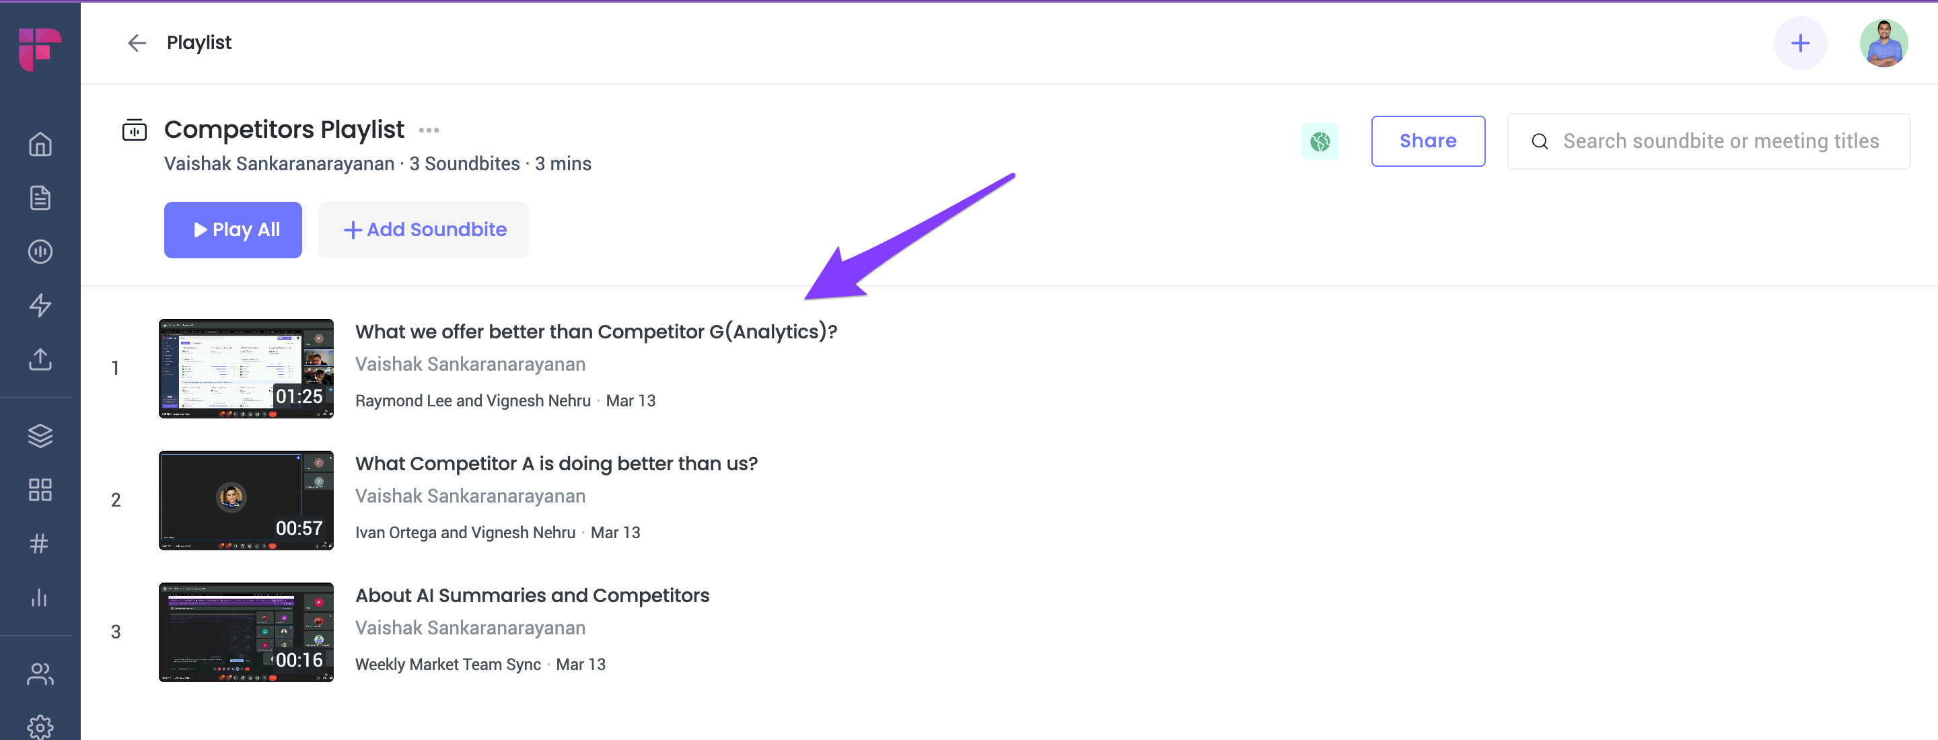Open the 01:25 Competitor G soundbite thumbnail
The image size is (1938, 740).
(x=246, y=369)
